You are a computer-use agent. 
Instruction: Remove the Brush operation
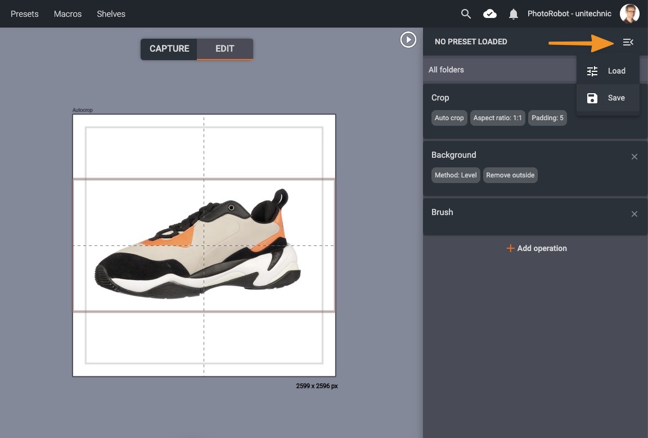(x=634, y=214)
